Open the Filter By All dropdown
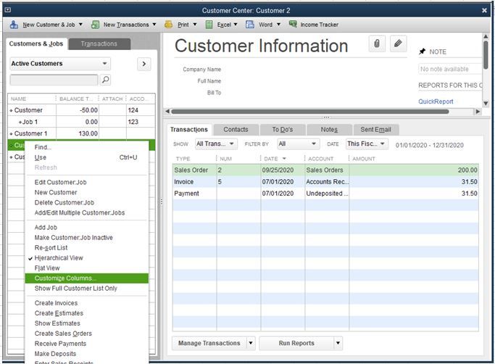 pyautogui.click(x=299, y=144)
